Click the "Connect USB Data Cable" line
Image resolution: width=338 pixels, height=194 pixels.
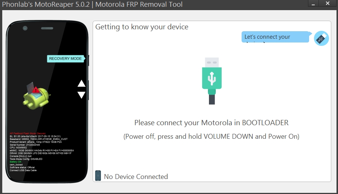23,170
